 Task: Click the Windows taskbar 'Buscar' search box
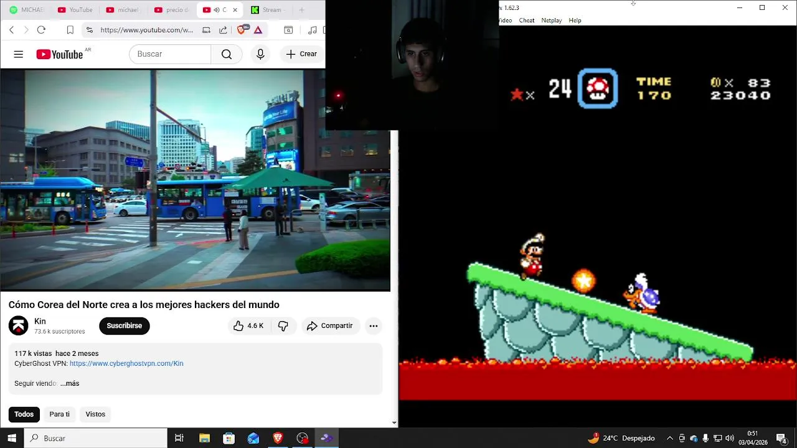tap(96, 438)
